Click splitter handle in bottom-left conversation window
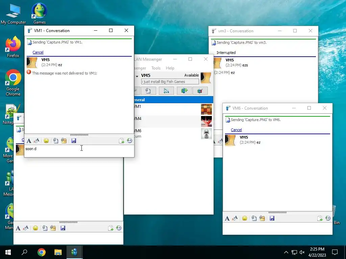This screenshot has height=259, width=346. (68, 222)
